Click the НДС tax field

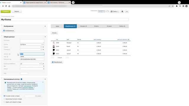[24, 73]
